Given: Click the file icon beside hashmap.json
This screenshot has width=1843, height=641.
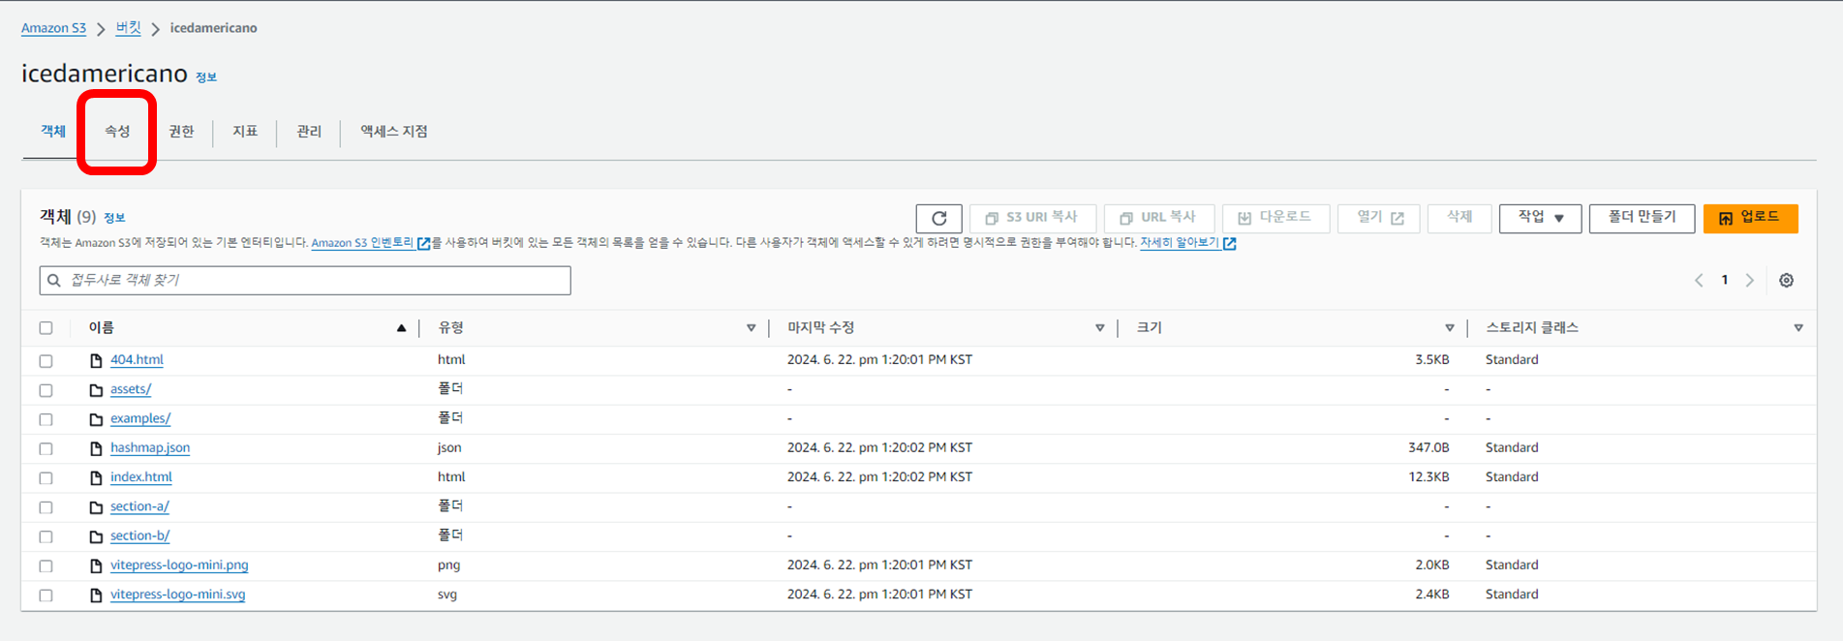Looking at the screenshot, I should tap(96, 448).
